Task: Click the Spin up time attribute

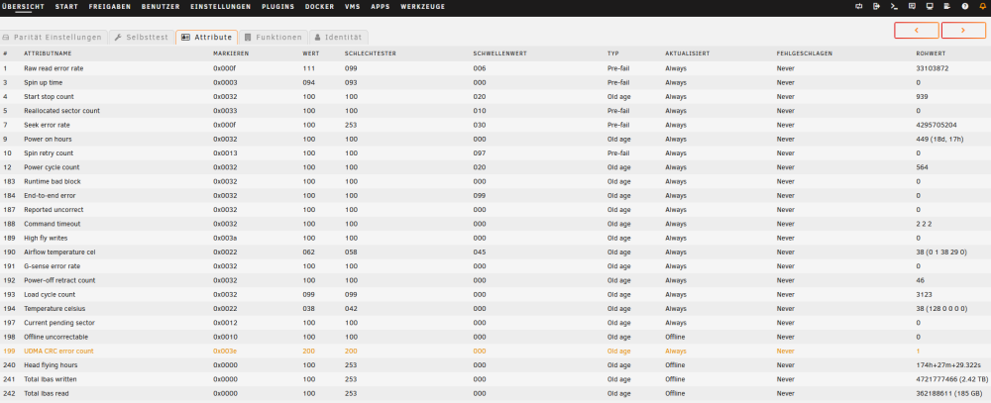Action: point(43,83)
